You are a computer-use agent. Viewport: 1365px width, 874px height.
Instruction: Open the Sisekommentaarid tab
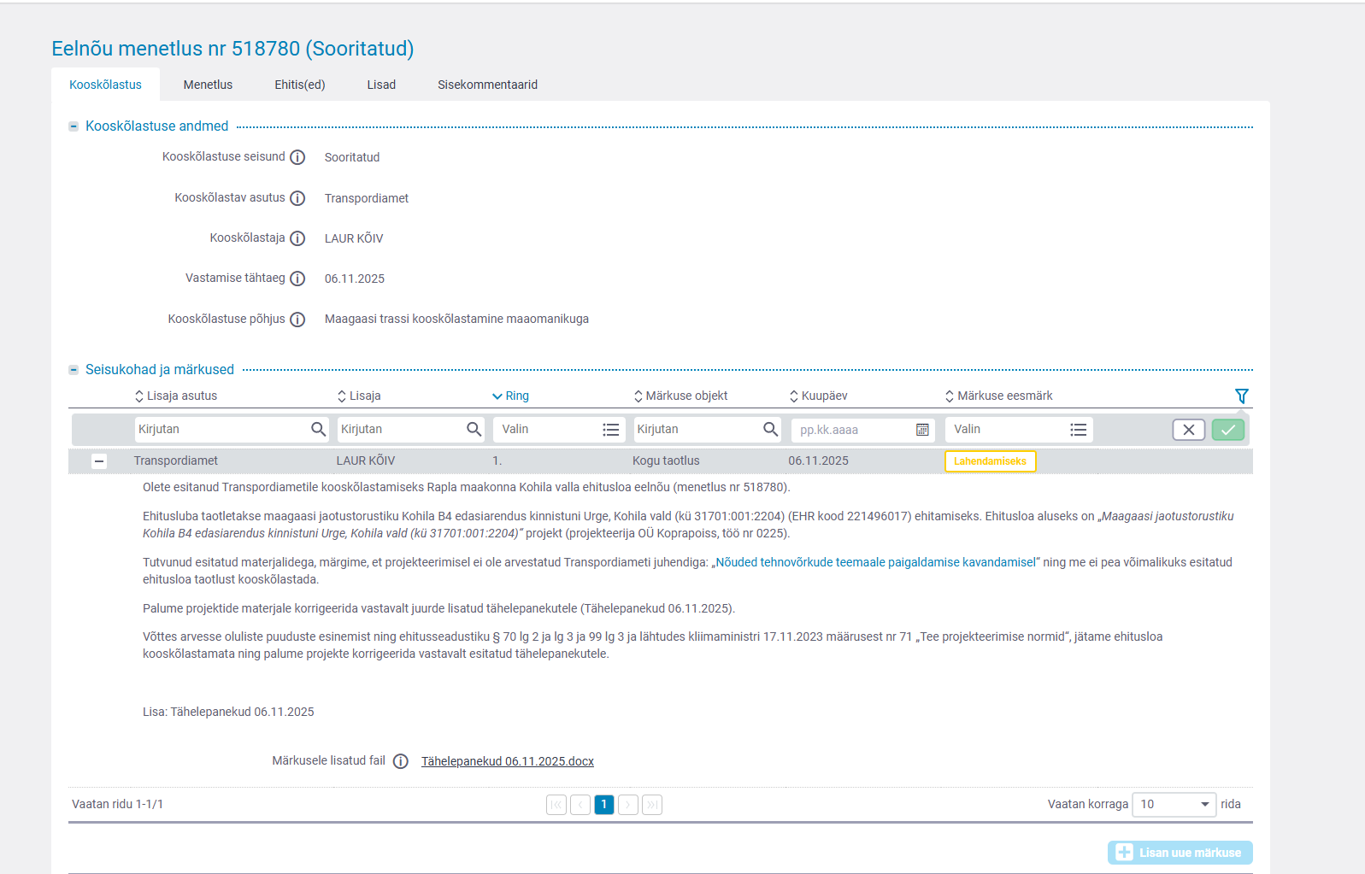(x=487, y=85)
